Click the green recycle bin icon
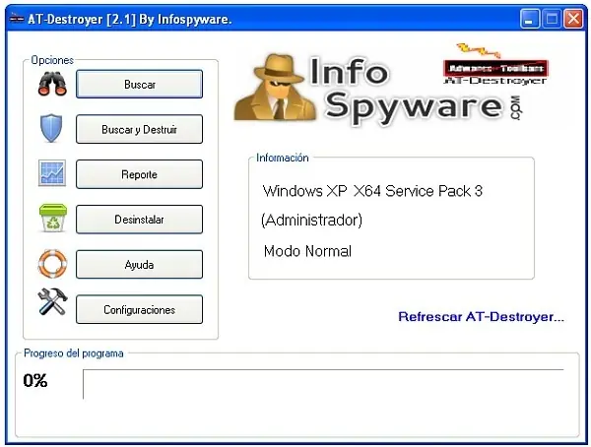591x447 pixels. [53, 218]
